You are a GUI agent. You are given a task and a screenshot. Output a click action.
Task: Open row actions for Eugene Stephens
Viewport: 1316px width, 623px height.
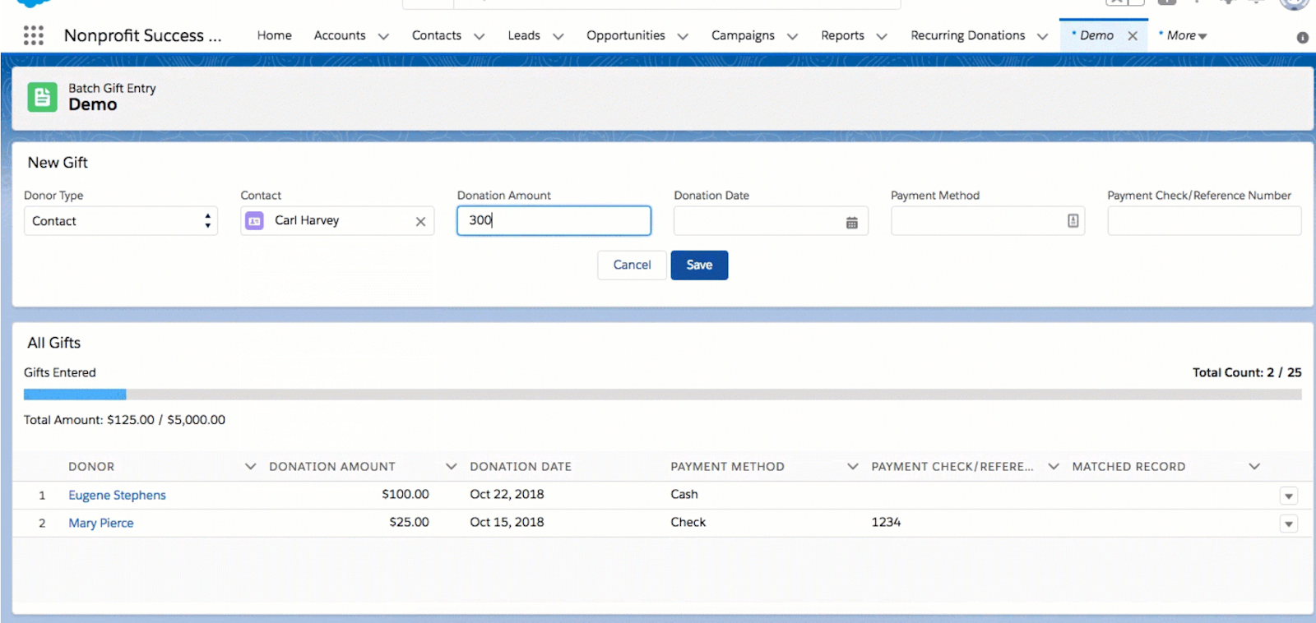pos(1289,496)
